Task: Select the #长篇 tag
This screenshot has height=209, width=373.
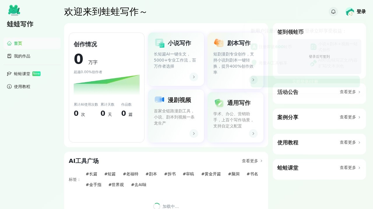Action: pos(92,174)
